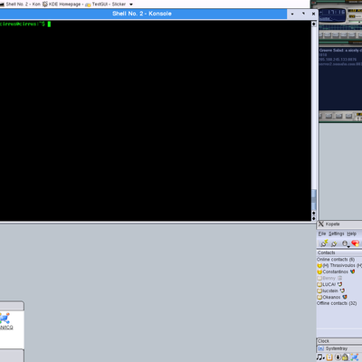The height and width of the screenshot is (362, 362).
Task: Switch to KDE Homepage taskbar entry
Action: tap(62, 5)
